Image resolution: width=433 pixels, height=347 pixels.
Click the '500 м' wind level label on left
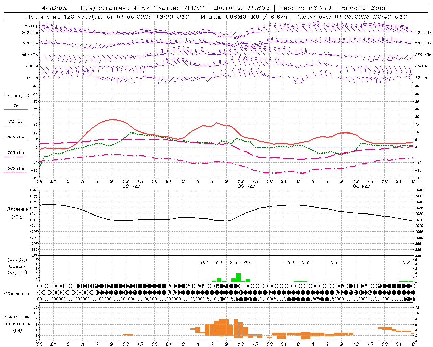point(32,66)
